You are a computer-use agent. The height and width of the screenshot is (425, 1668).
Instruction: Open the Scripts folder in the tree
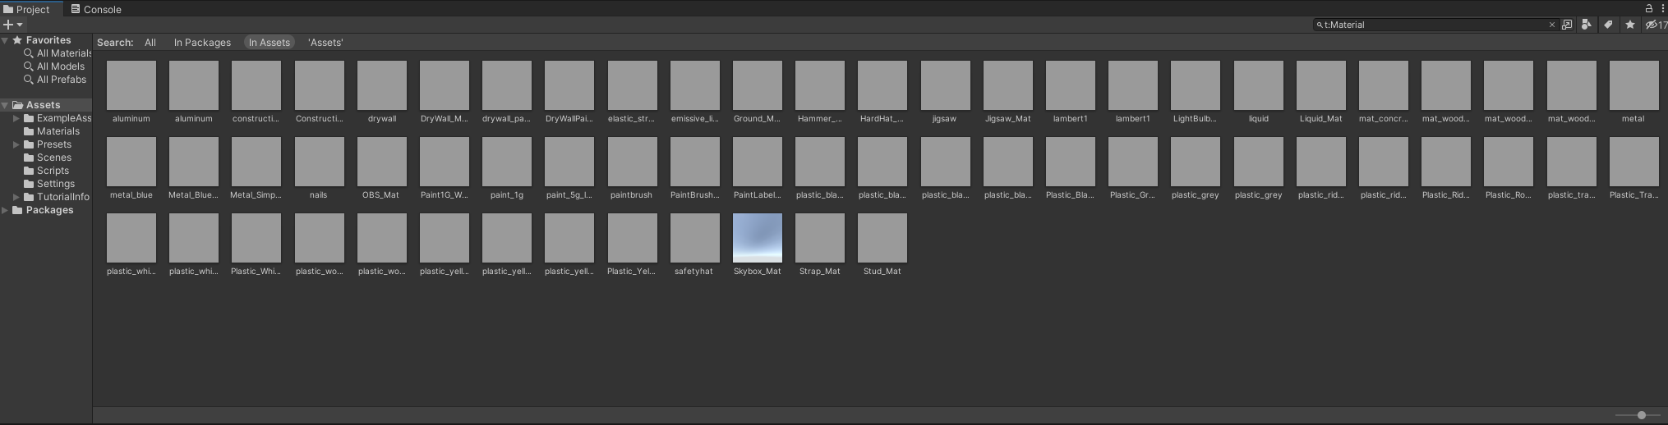[47, 171]
